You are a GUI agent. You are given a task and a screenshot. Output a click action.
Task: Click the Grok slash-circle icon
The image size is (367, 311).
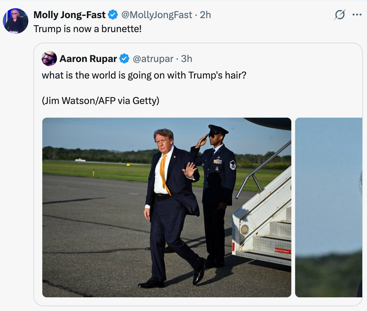tap(339, 15)
